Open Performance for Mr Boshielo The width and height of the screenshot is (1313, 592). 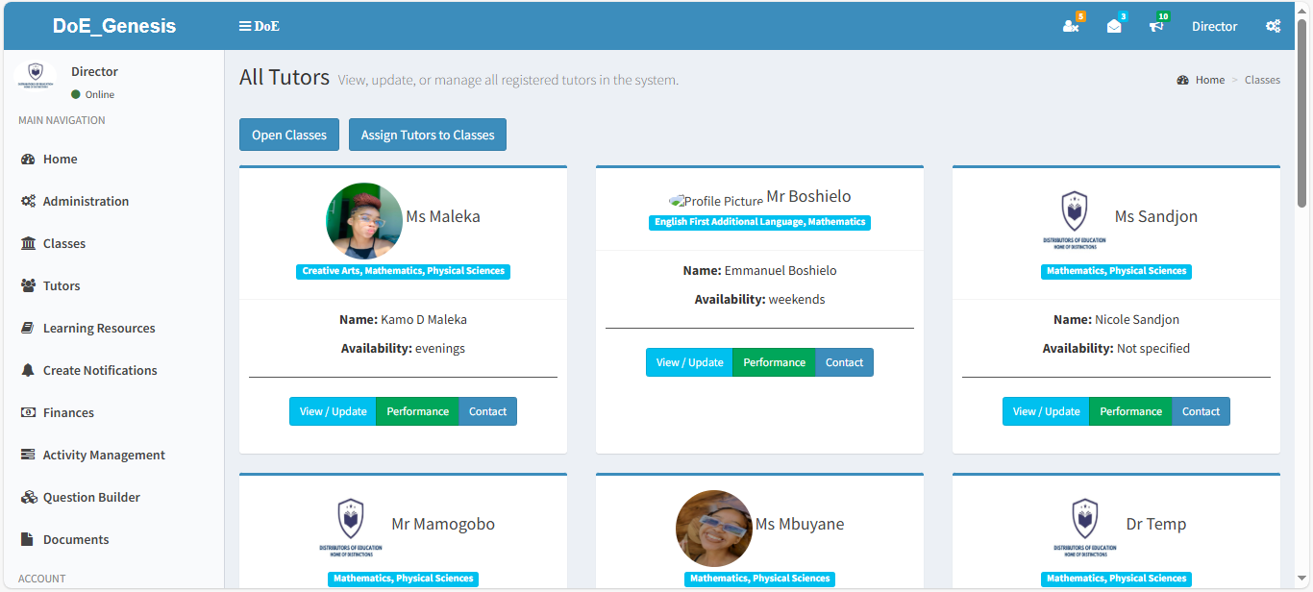coord(774,362)
